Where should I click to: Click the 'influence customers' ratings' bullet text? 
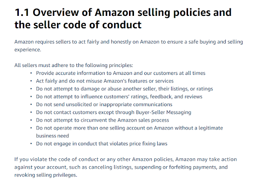pyautogui.click(x=119, y=97)
